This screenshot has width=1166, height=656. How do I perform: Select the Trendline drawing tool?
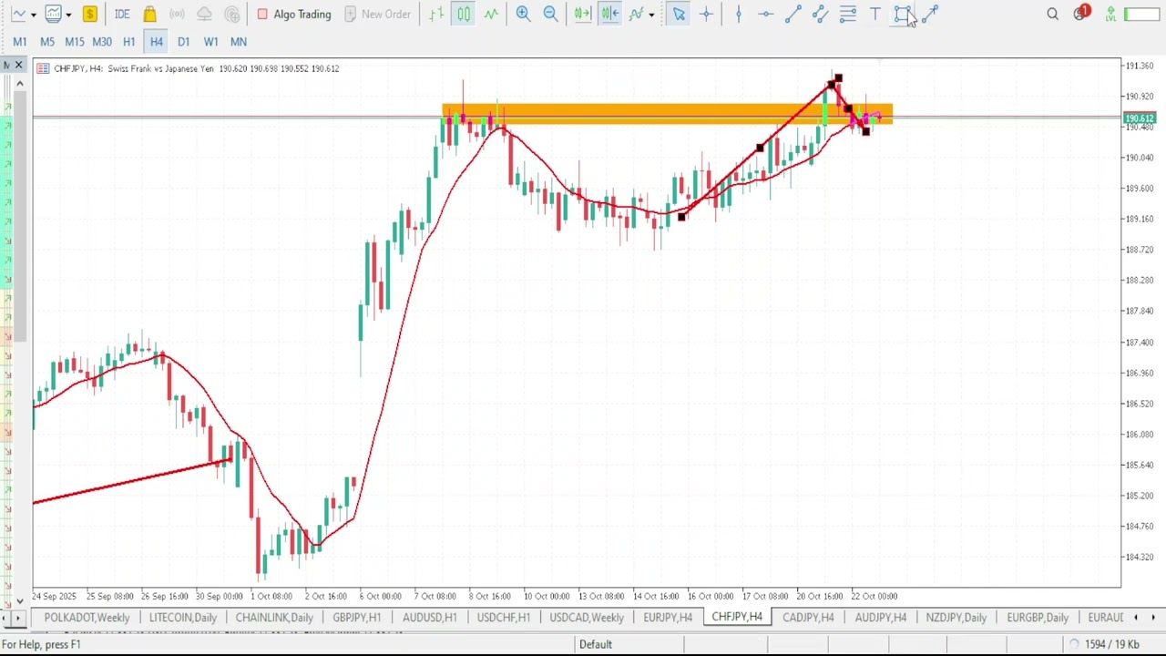pyautogui.click(x=793, y=14)
